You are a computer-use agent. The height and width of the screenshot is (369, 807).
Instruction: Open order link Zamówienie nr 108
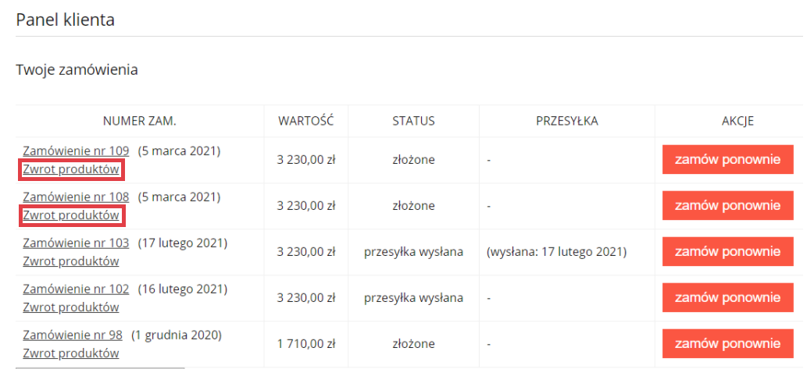pyautogui.click(x=76, y=197)
